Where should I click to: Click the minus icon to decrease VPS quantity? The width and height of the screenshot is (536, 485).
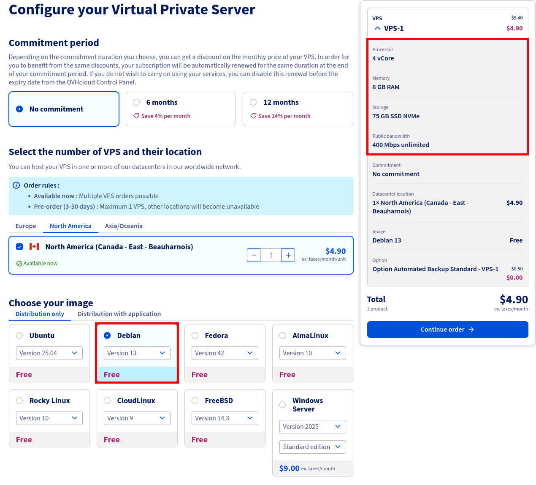coord(253,255)
